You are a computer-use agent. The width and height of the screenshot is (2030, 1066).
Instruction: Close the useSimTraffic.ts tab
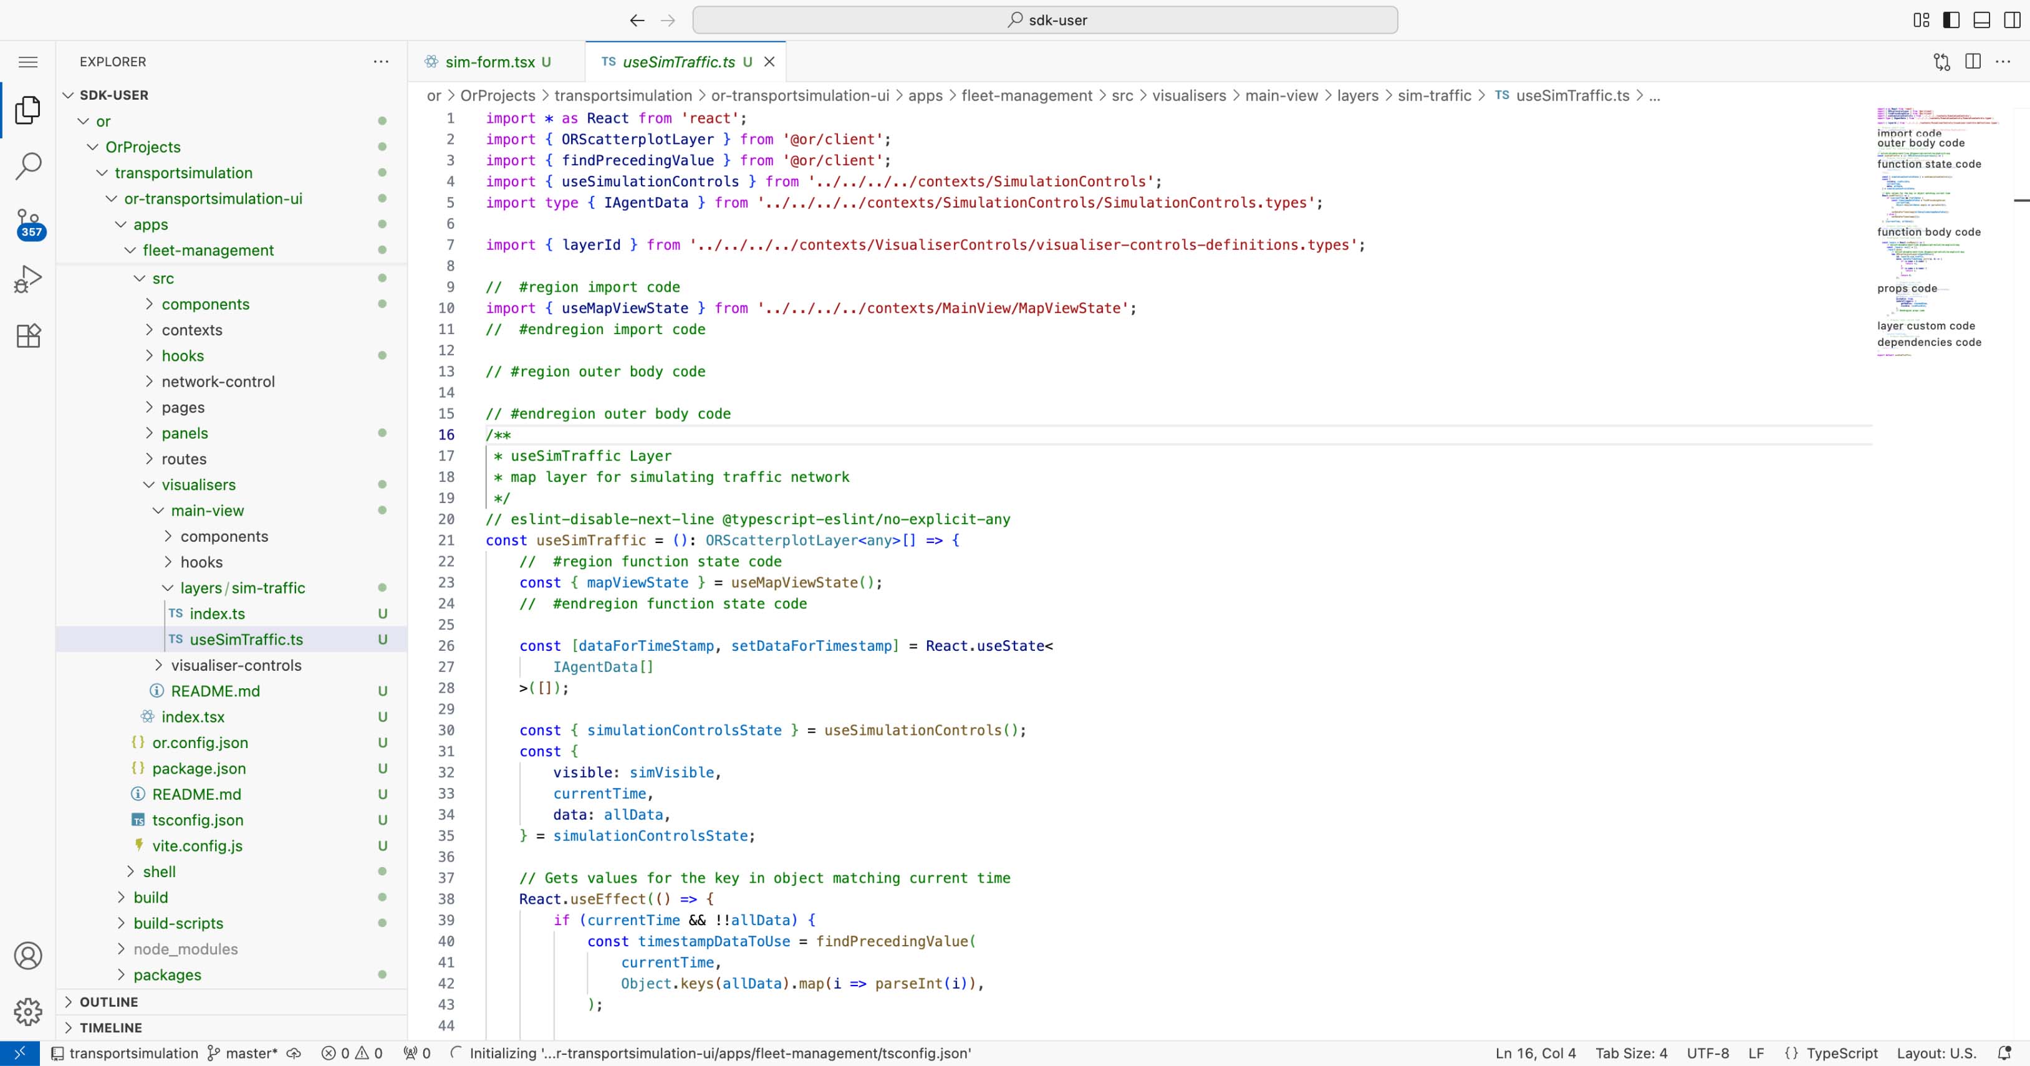point(770,62)
